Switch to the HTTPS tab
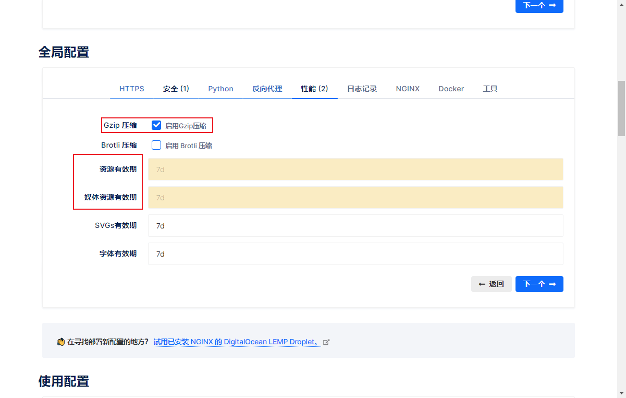 (x=132, y=89)
